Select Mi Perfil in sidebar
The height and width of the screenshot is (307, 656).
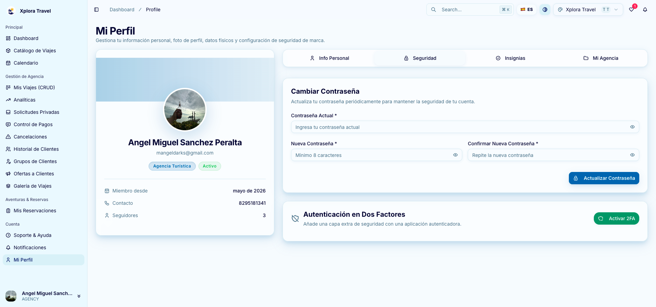43,260
